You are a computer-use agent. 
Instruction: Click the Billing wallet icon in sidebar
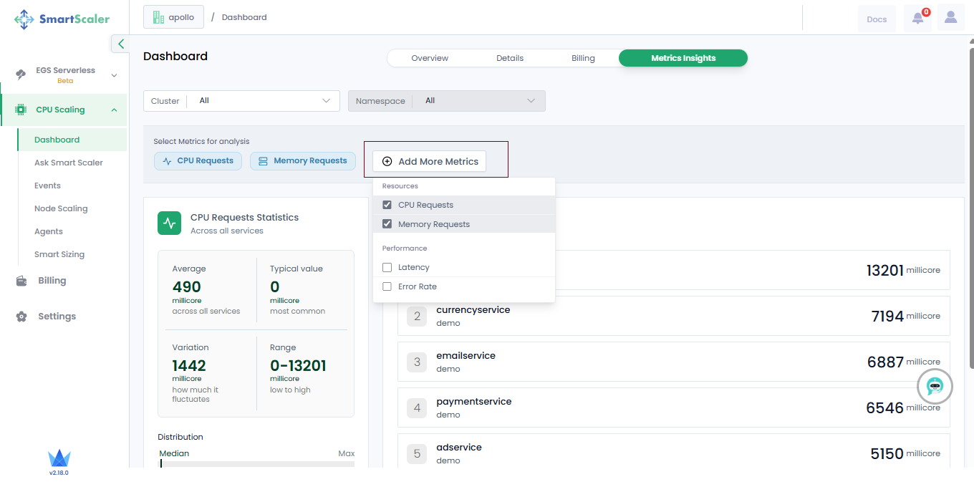coord(21,281)
